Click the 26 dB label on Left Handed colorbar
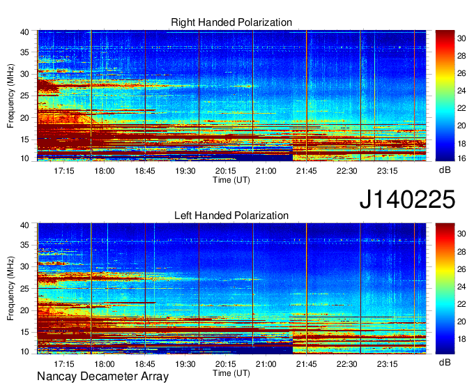Image resolution: width=474 pixels, height=385 pixels. 461,269
